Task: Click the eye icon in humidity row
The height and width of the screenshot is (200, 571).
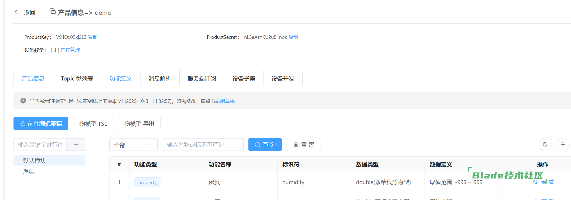Action: (536, 182)
